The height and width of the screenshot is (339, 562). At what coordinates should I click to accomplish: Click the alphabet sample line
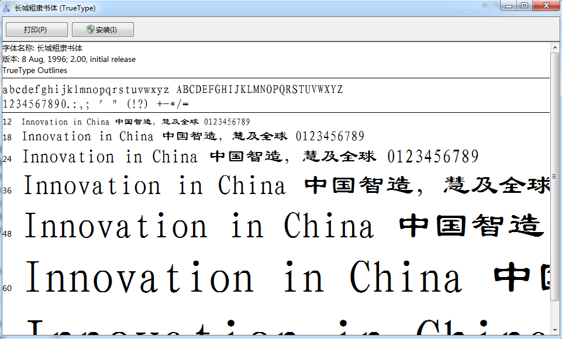tap(173, 89)
